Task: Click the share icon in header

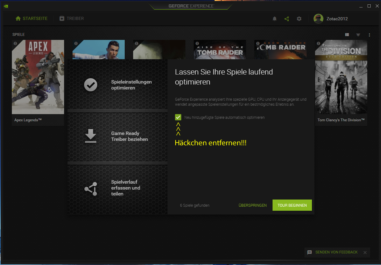Action: 287,19
